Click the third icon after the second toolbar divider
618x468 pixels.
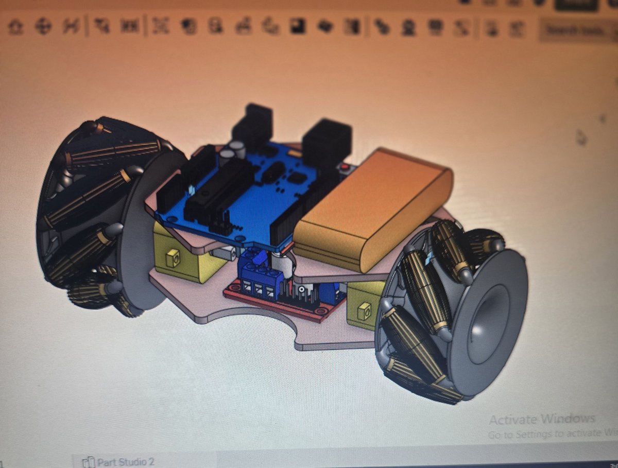216,26
